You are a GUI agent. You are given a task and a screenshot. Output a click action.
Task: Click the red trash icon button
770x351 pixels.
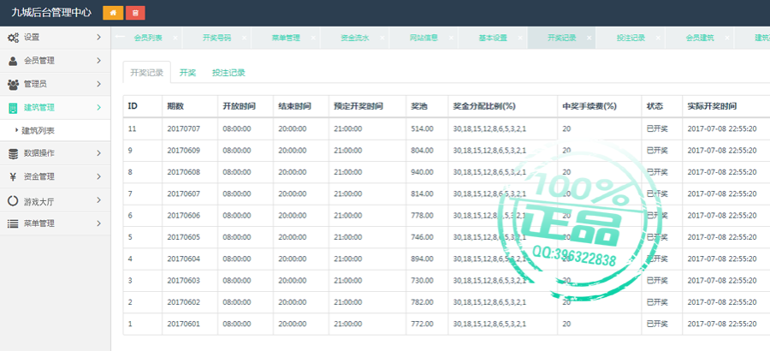coord(135,13)
